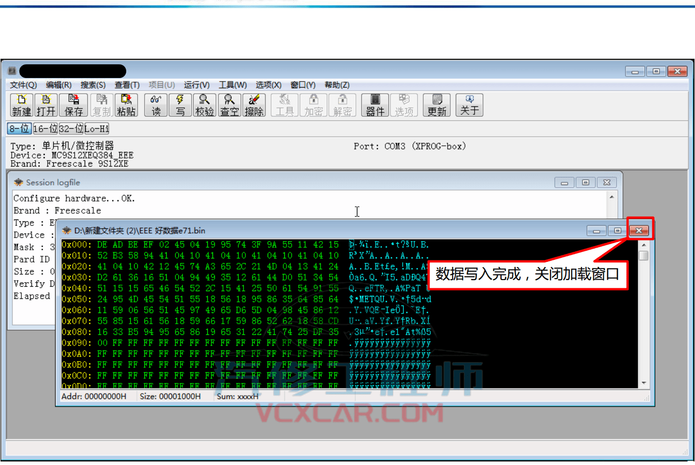
Task: Run blank check with 查空 icon
Action: (x=229, y=105)
